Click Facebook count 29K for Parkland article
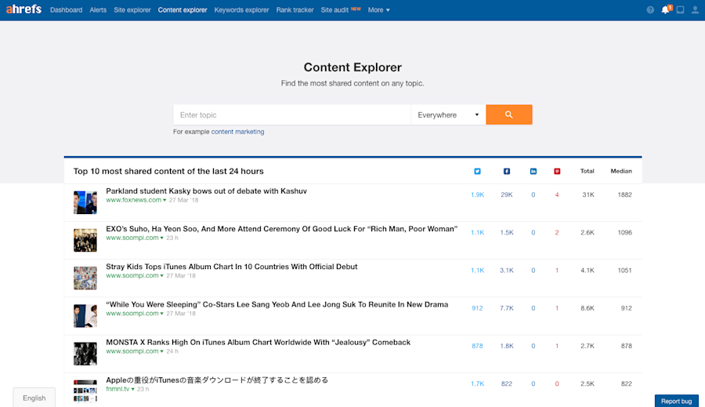Viewport: 705px width, 407px height. pyautogui.click(x=507, y=195)
